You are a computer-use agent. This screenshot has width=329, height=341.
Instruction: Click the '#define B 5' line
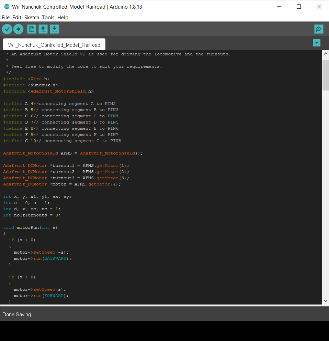(61, 110)
